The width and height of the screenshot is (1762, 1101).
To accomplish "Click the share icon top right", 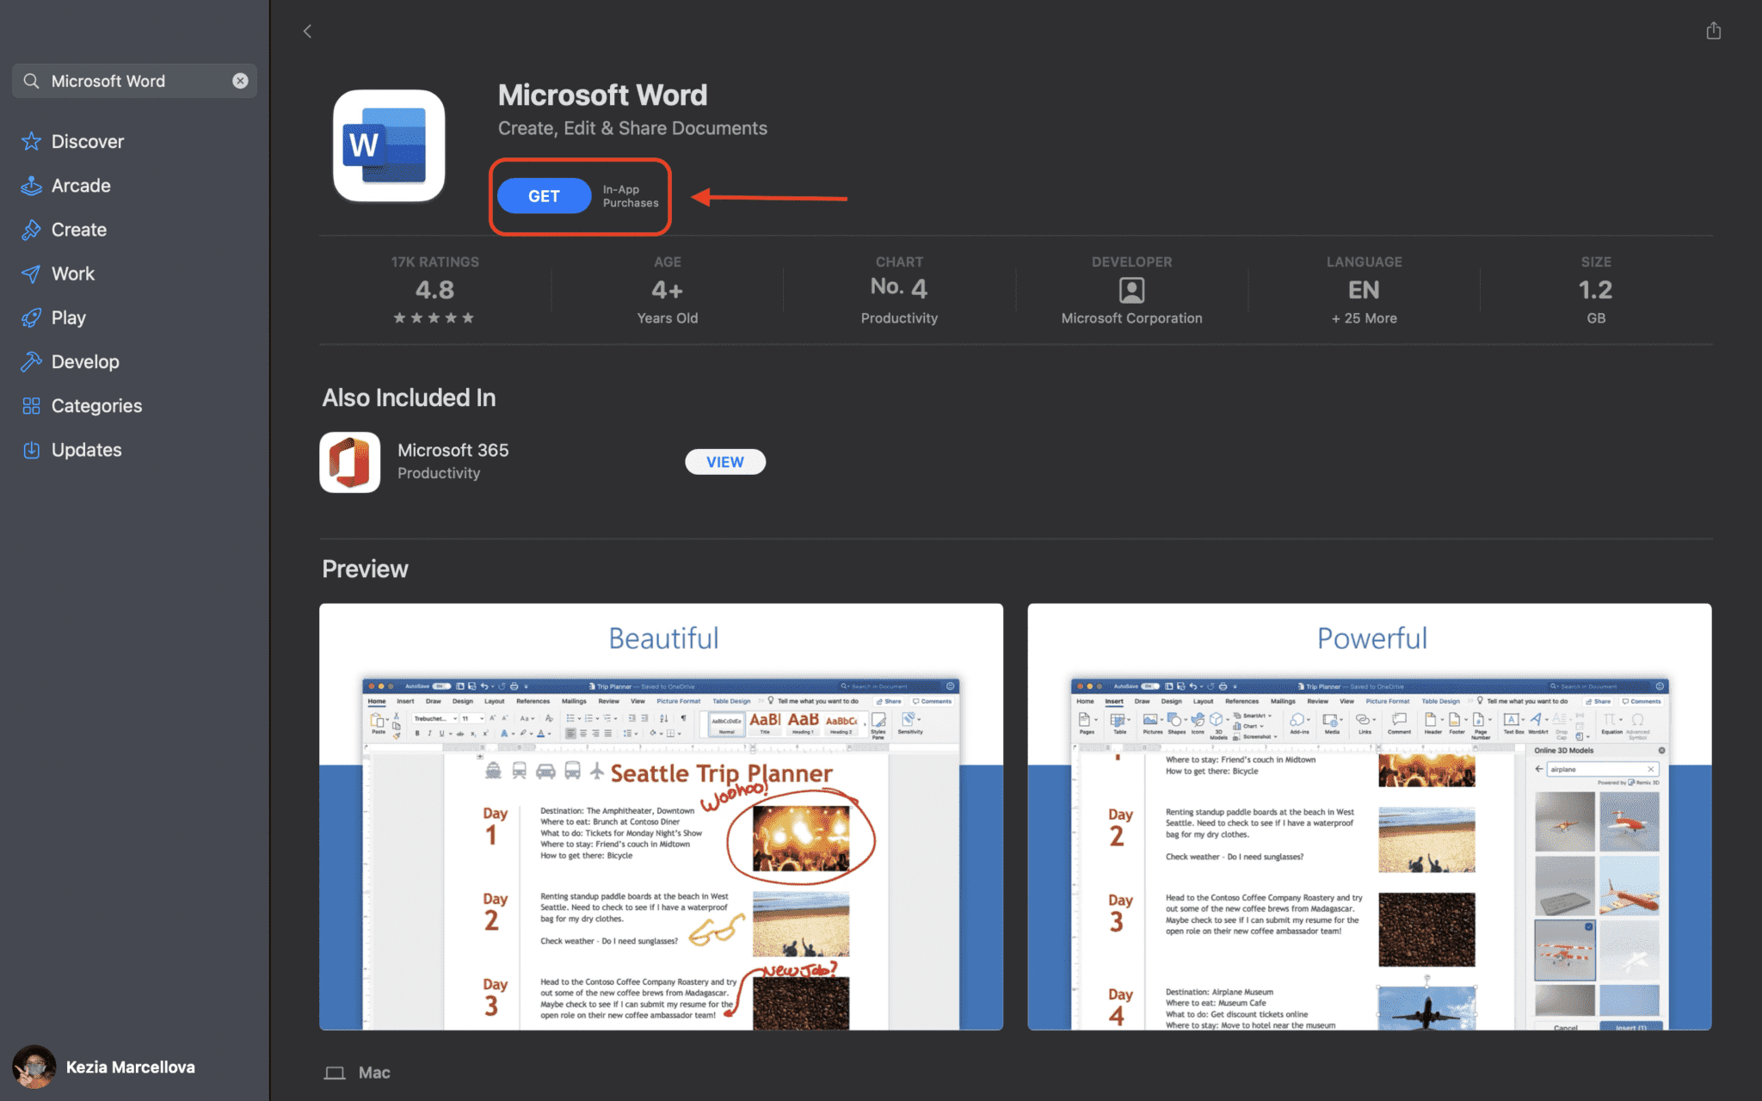I will click(1714, 30).
